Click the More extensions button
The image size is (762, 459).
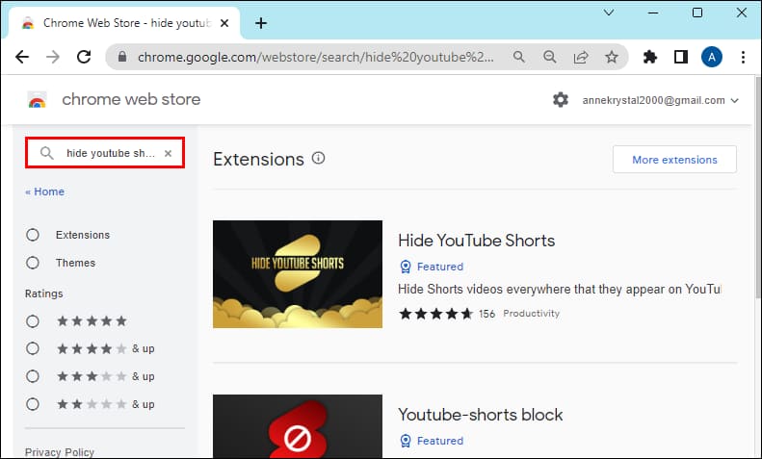pos(674,159)
